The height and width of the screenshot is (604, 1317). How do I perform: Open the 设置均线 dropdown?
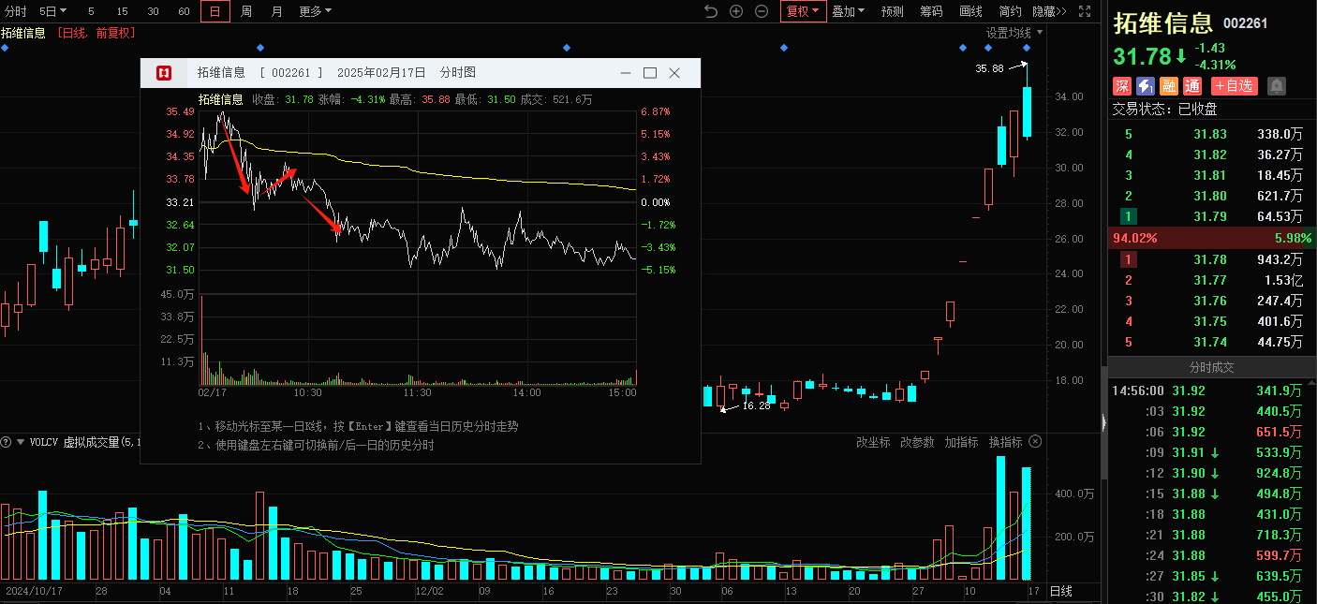pyautogui.click(x=1014, y=33)
